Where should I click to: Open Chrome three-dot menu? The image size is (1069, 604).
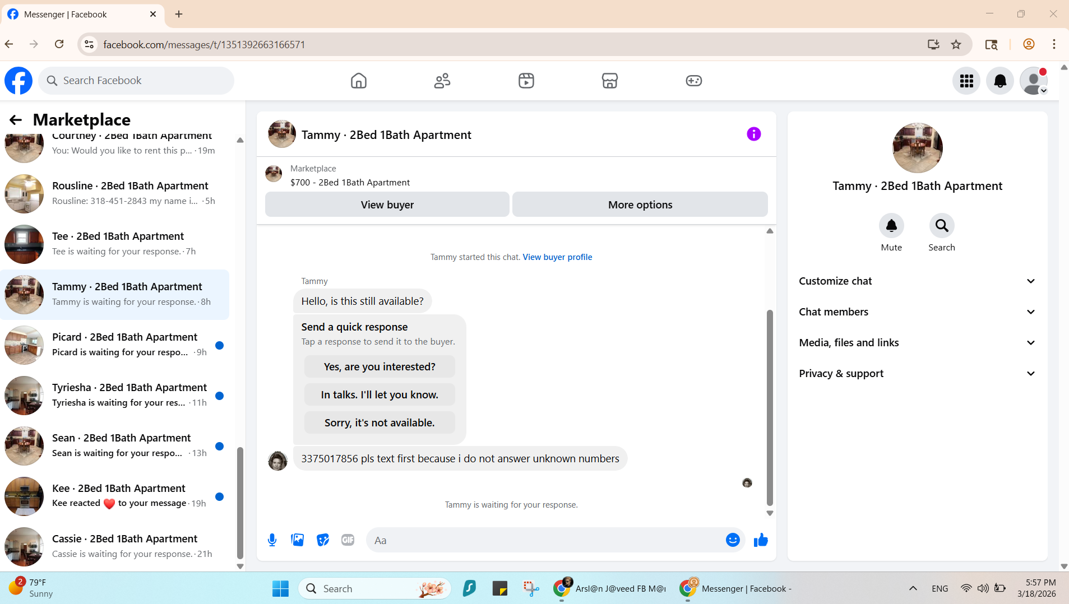(x=1054, y=44)
